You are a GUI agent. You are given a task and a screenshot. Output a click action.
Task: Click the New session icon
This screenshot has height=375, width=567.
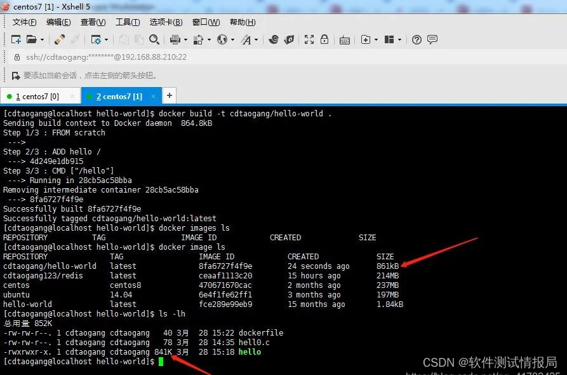[x=16, y=39]
